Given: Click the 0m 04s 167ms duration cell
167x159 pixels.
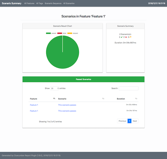Looking at the screenshot, I should [x=132, y=111].
